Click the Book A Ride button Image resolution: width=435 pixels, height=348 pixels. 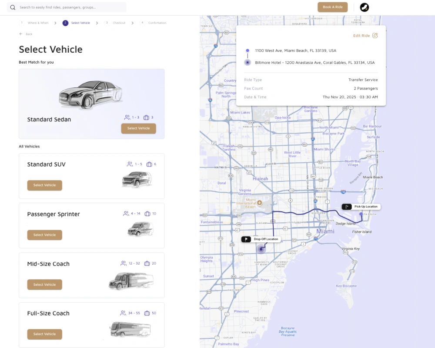point(332,7)
